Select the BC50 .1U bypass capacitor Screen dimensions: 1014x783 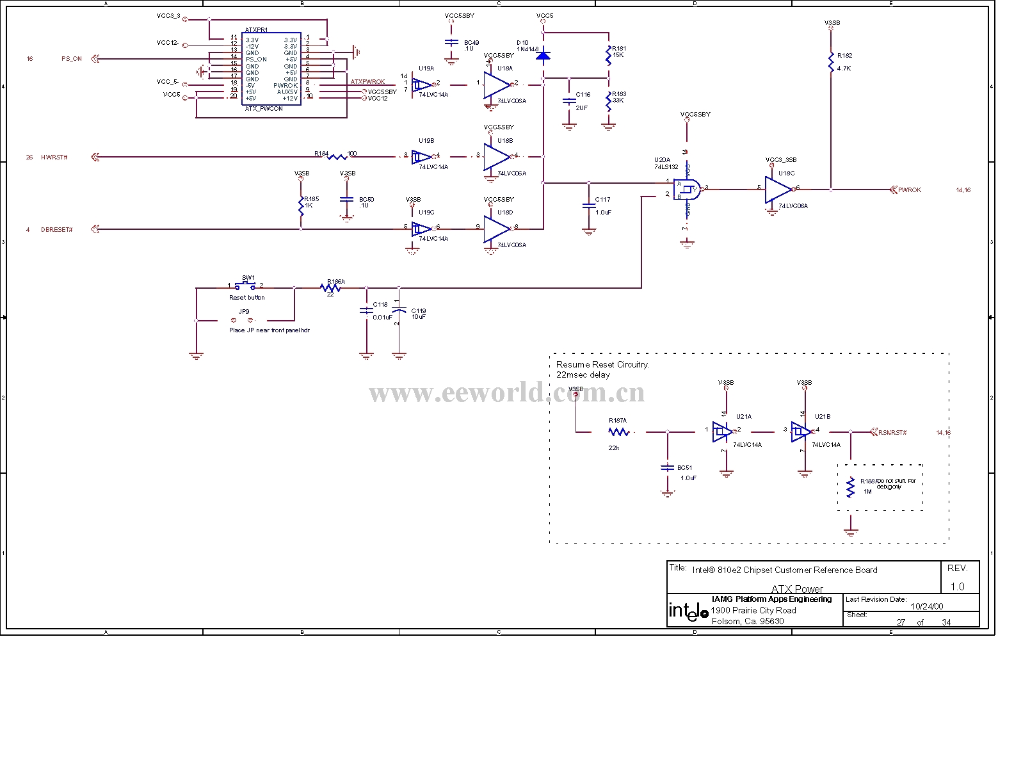[347, 199]
